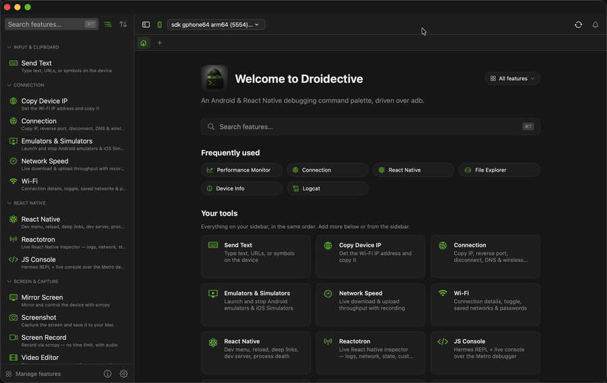Viewport: 607px width, 383px height.
Task: Open notifications bell icon
Action: [596, 25]
